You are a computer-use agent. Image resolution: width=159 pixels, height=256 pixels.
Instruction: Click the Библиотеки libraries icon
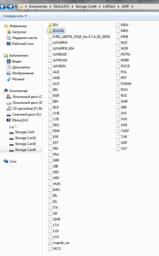coord(6,55)
